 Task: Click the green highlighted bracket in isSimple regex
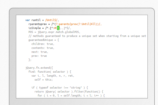point(58,28)
